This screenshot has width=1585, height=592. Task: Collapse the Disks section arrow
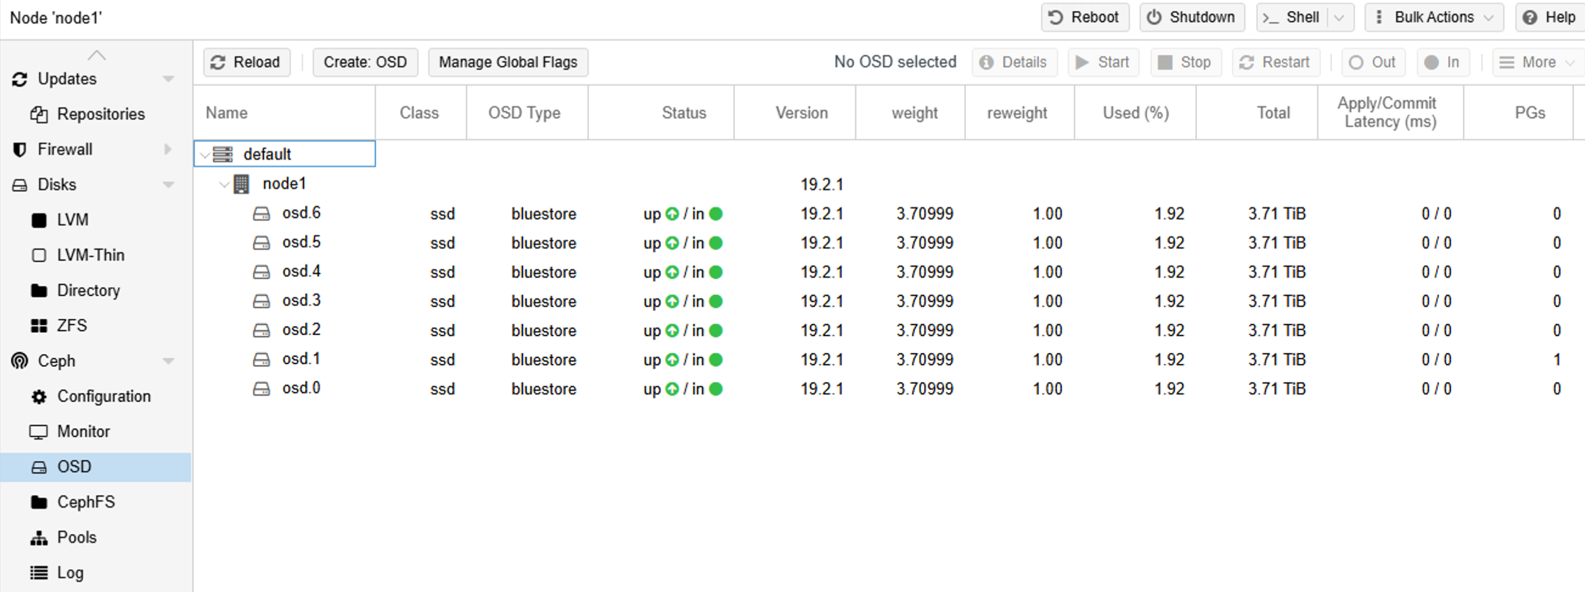(x=168, y=184)
